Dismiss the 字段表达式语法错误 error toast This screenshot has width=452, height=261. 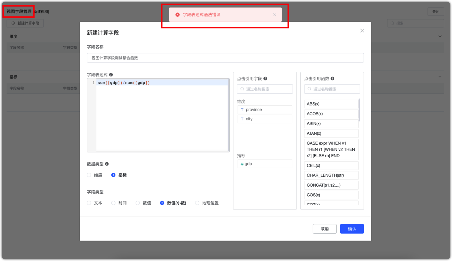click(275, 15)
